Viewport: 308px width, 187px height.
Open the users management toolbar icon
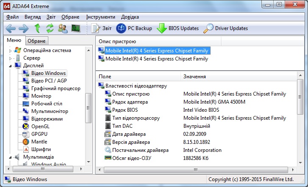pos(63,28)
